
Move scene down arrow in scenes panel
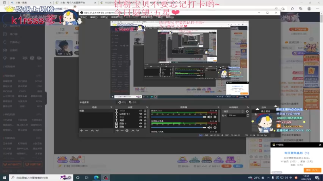(97, 130)
